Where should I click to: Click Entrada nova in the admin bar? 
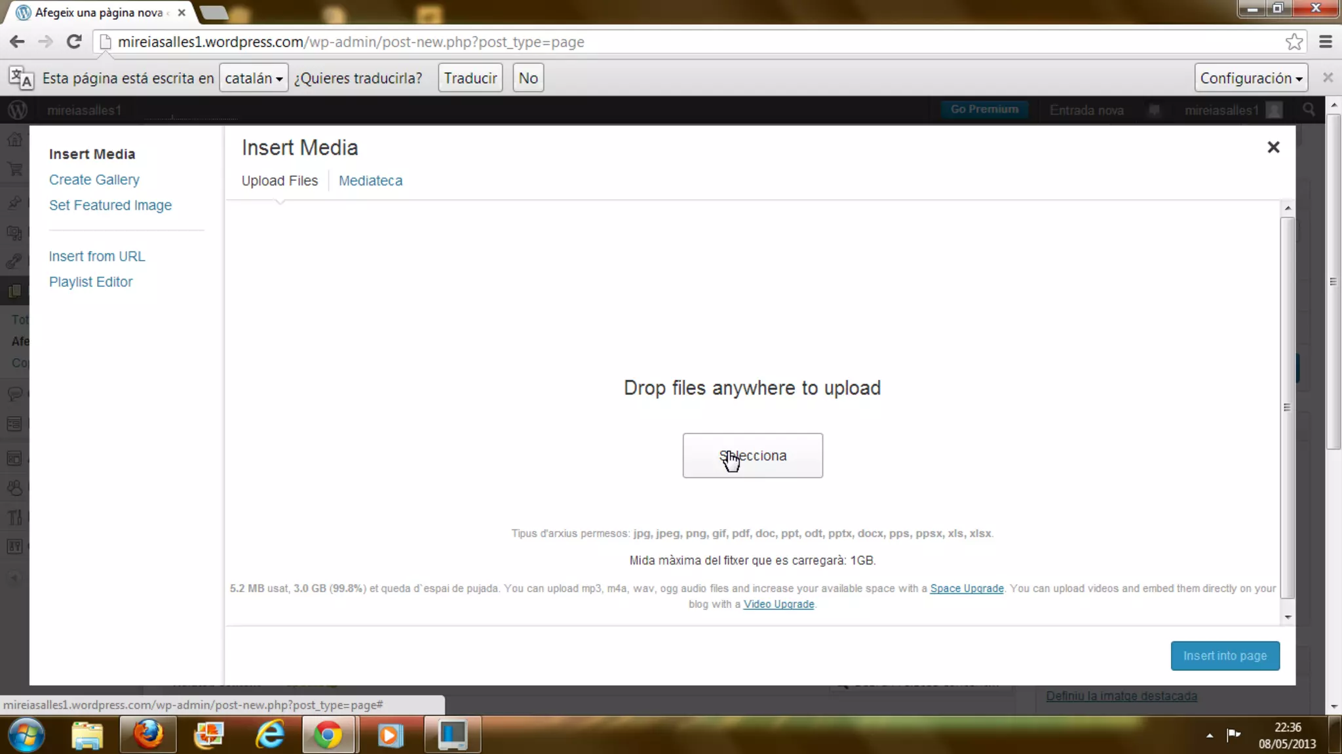(1086, 110)
